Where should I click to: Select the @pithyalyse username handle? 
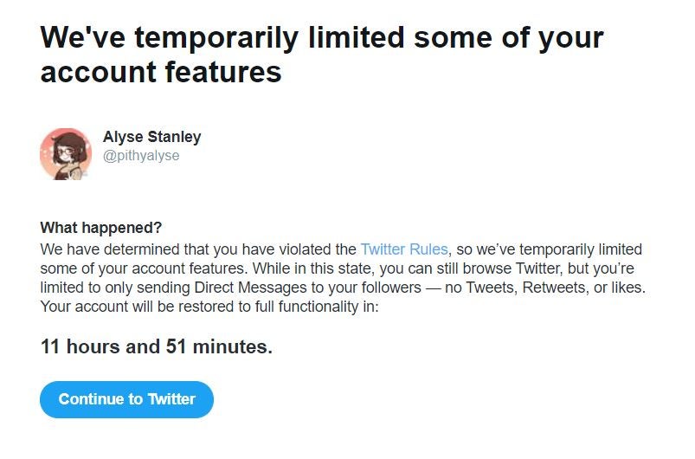click(141, 156)
